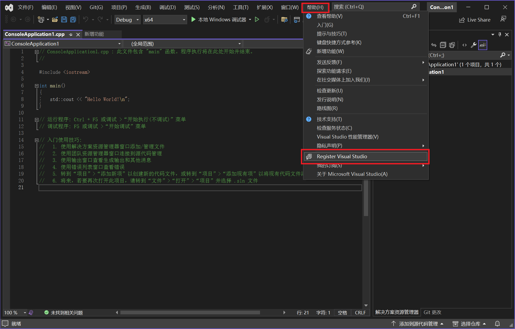Toggle preview selected items button
The height and width of the screenshot is (329, 515).
point(483,45)
